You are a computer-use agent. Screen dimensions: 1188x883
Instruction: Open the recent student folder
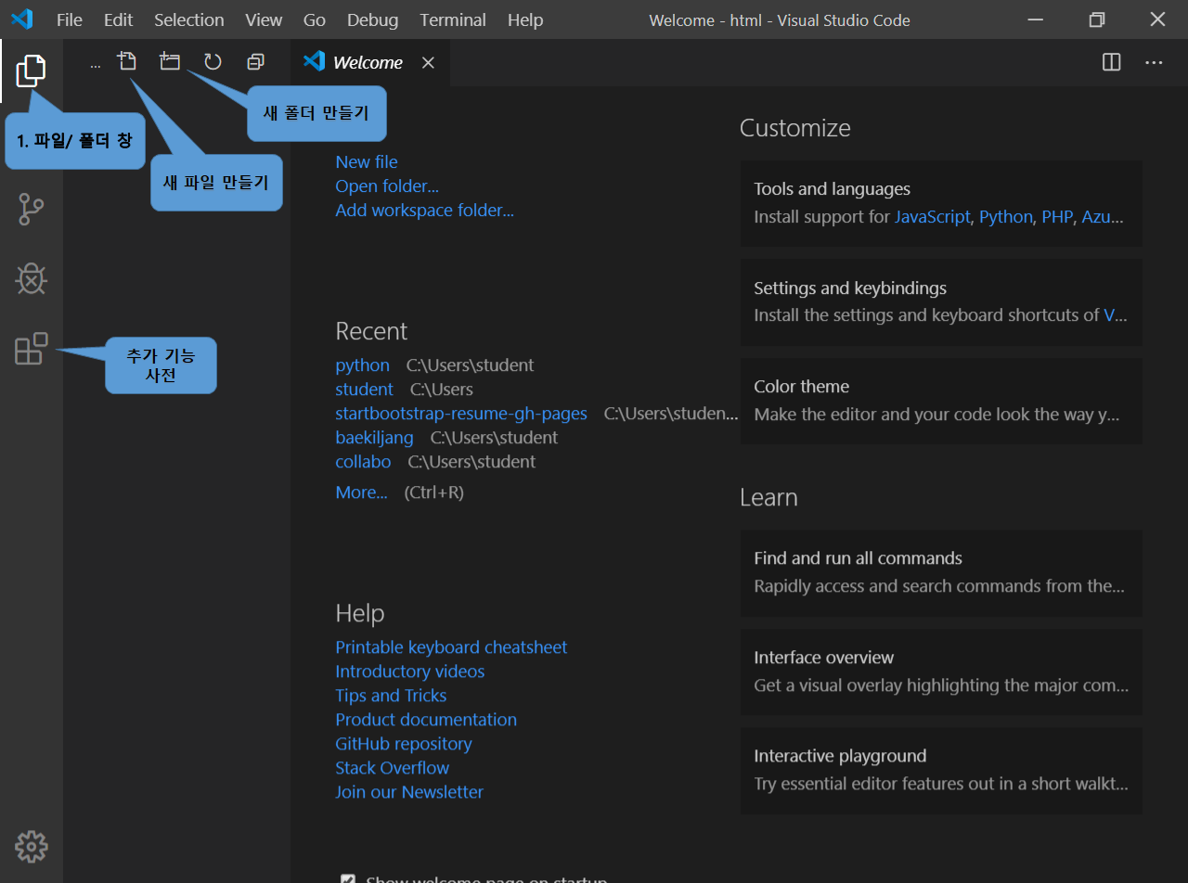point(364,389)
